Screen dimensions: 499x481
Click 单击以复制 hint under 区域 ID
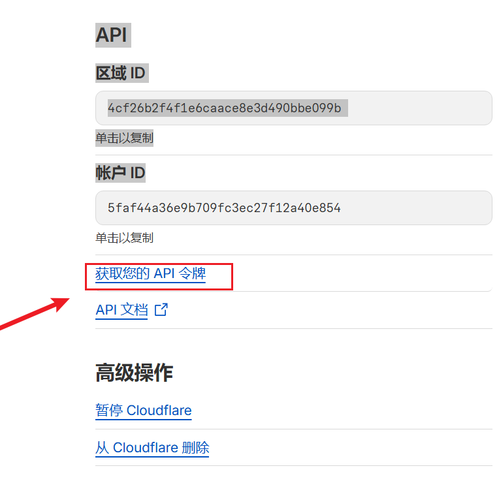pyautogui.click(x=124, y=138)
